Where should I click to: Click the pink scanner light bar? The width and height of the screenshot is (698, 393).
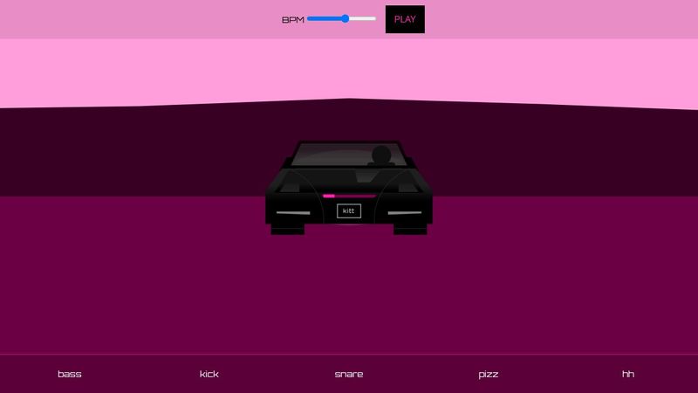349,196
